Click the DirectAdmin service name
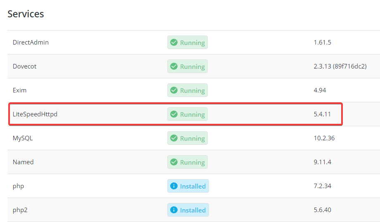Viewport: 380px width, 222px height. tap(31, 43)
